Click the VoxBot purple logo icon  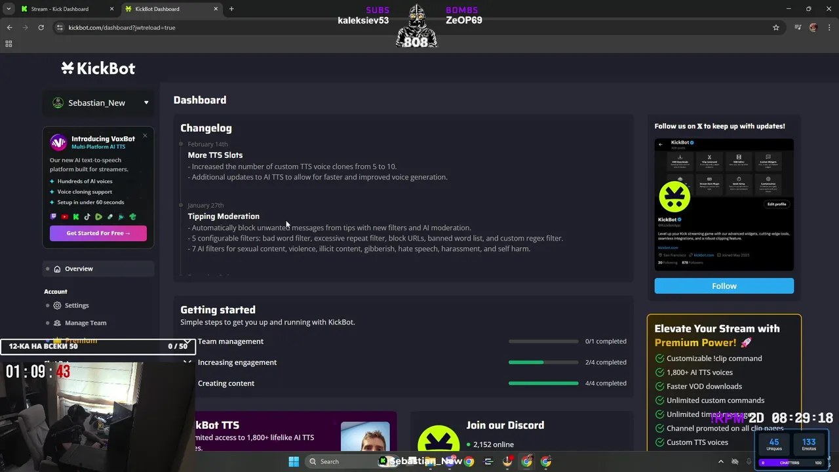(58, 142)
